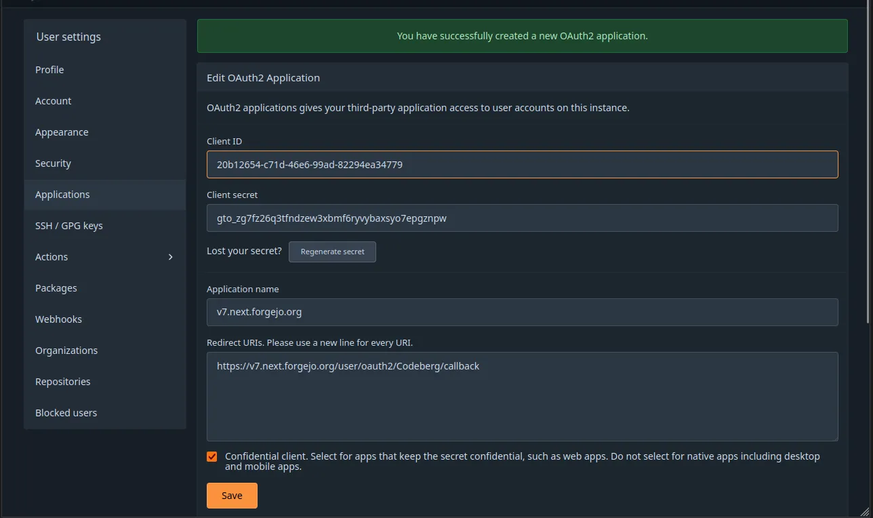Select the Application name input field
Image resolution: width=873 pixels, height=518 pixels.
point(522,312)
